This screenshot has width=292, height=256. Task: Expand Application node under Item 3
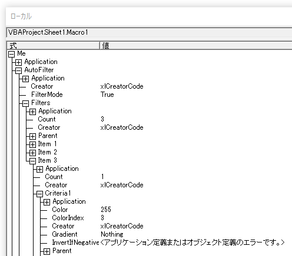(40, 169)
